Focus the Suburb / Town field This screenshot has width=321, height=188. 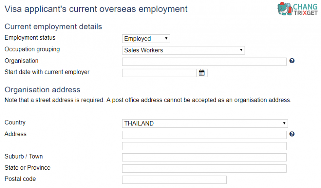(204, 157)
